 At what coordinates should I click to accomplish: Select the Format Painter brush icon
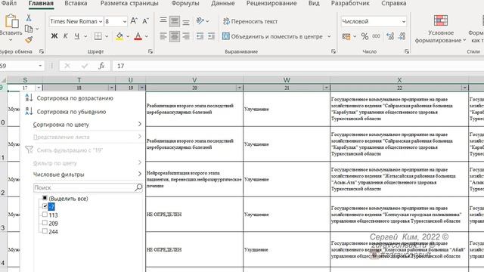tap(29, 39)
